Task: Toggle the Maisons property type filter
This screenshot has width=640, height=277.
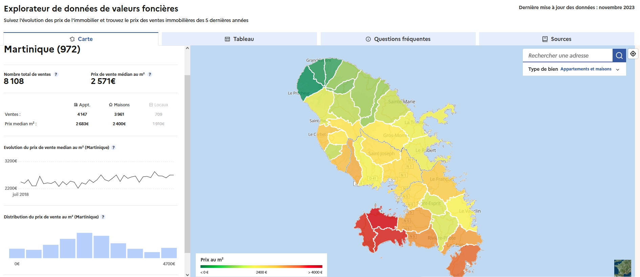Action: (119, 105)
